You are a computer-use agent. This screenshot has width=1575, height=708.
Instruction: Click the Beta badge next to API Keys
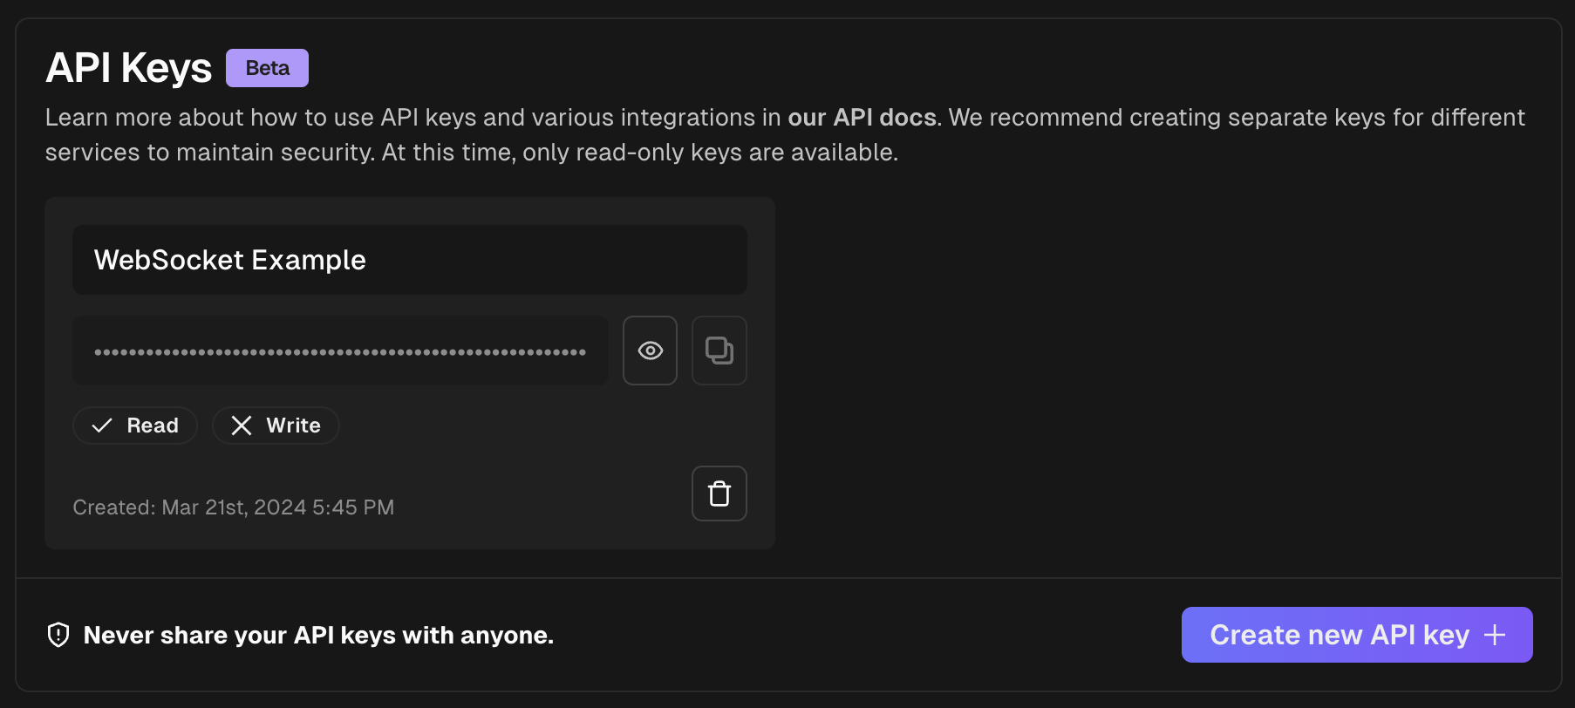tap(267, 67)
